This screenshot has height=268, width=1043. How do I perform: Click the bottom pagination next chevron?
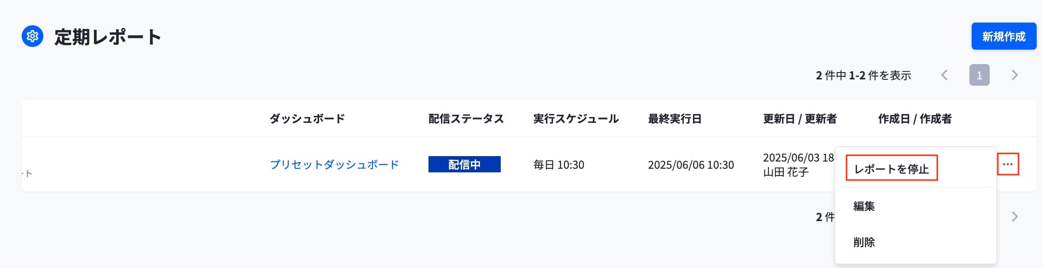point(1015,217)
